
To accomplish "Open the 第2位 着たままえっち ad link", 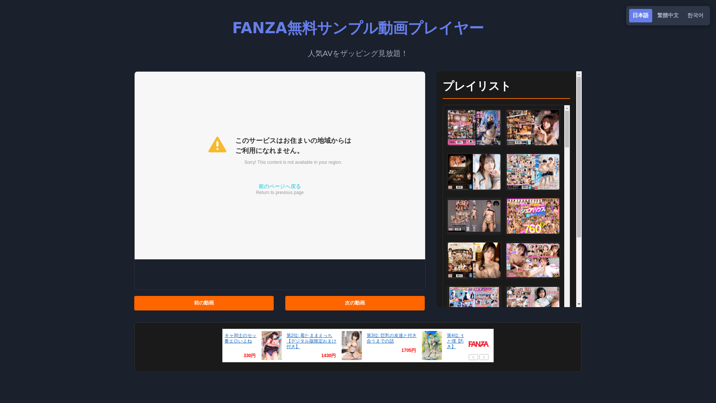I will point(311,341).
